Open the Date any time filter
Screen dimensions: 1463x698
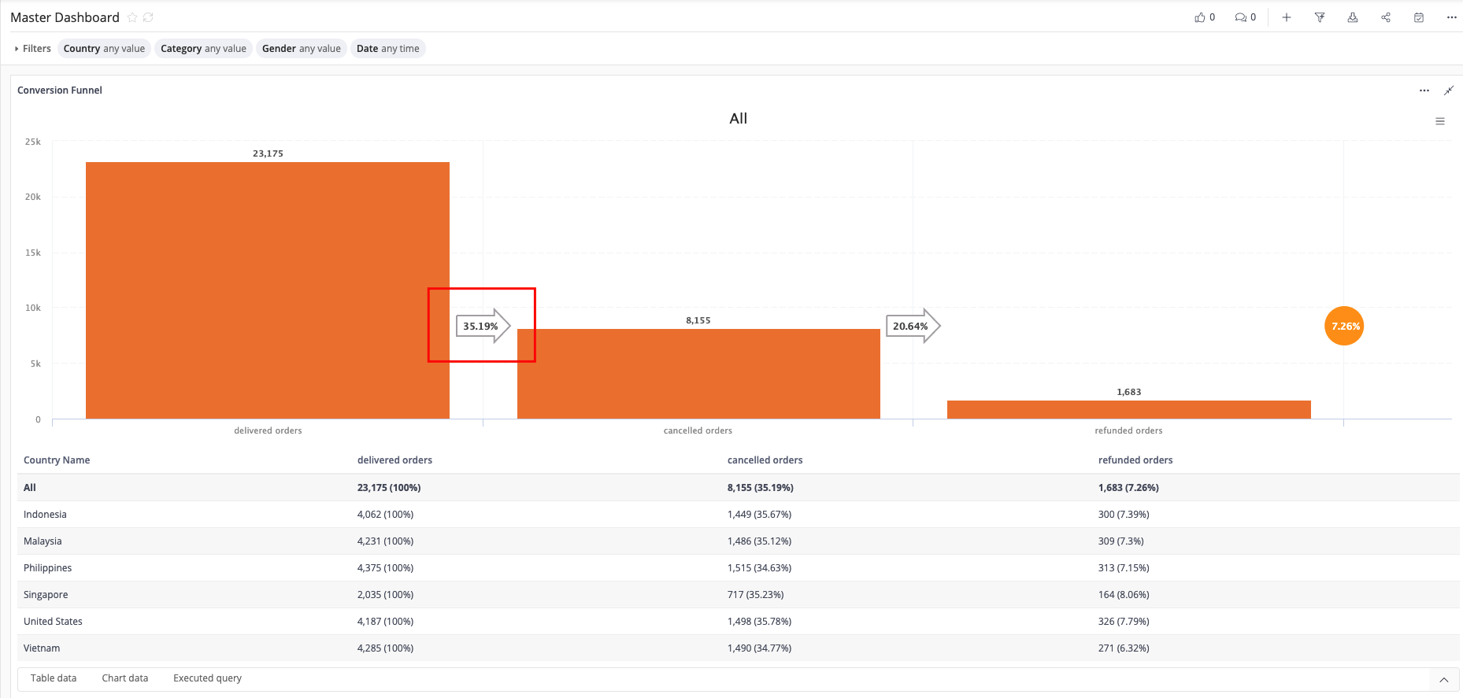click(x=387, y=49)
